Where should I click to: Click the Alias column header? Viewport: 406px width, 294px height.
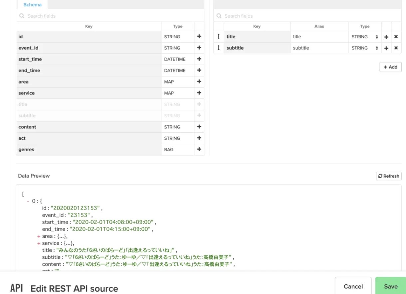319,26
